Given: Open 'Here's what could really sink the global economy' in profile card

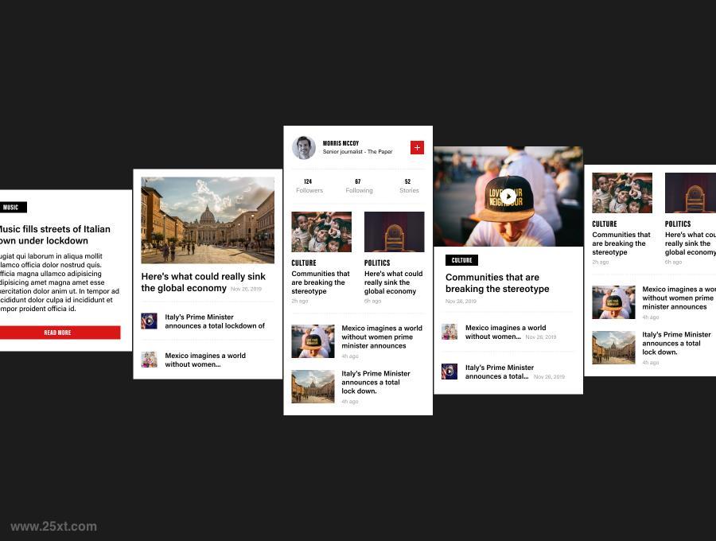Looking at the screenshot, I should click(393, 282).
